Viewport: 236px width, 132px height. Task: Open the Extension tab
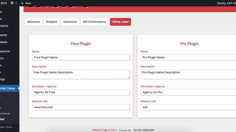tap(70, 22)
